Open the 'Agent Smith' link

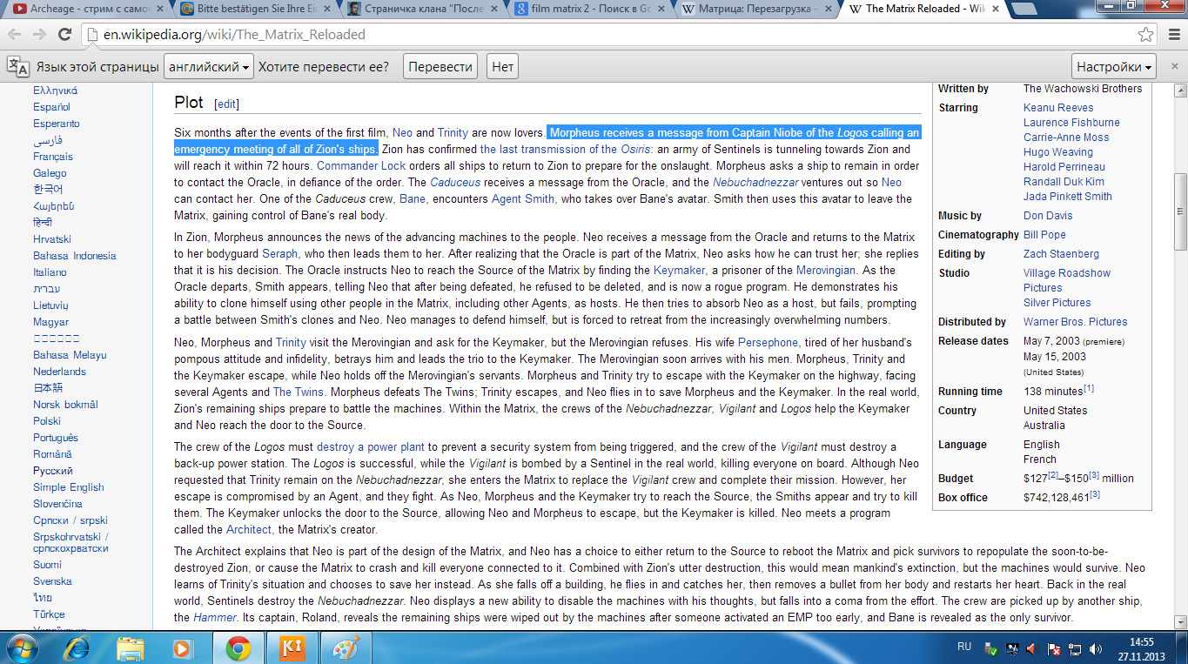(522, 198)
